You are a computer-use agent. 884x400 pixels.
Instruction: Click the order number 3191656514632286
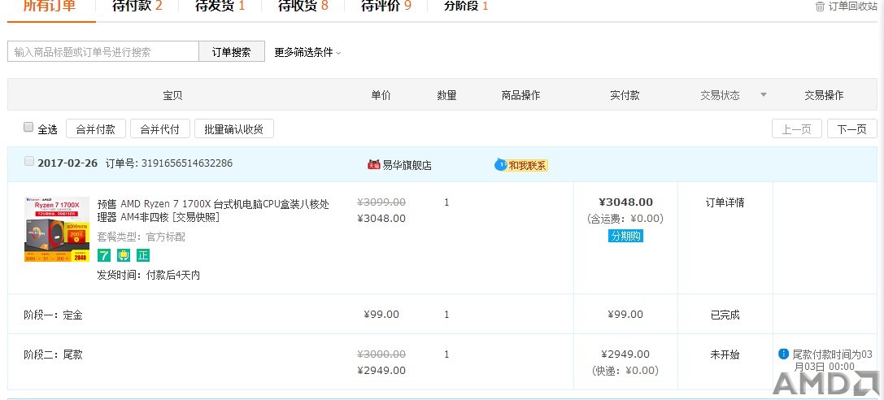point(186,163)
